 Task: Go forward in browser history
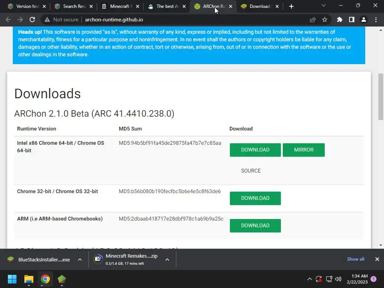[x=20, y=19]
